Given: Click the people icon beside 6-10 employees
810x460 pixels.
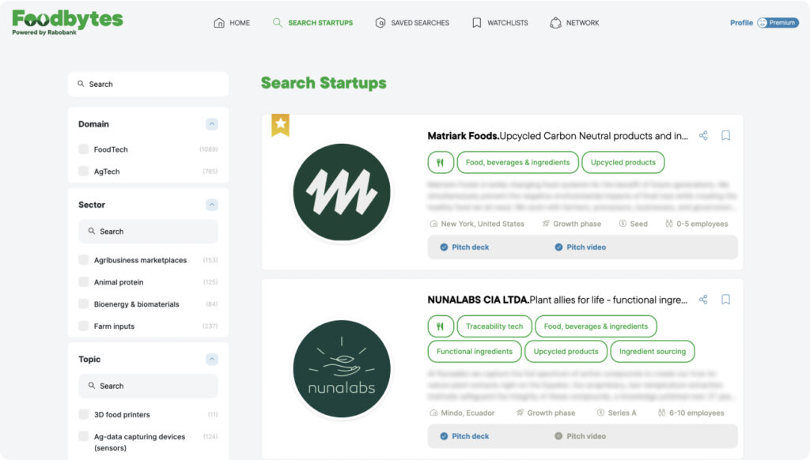Looking at the screenshot, I should click(662, 413).
